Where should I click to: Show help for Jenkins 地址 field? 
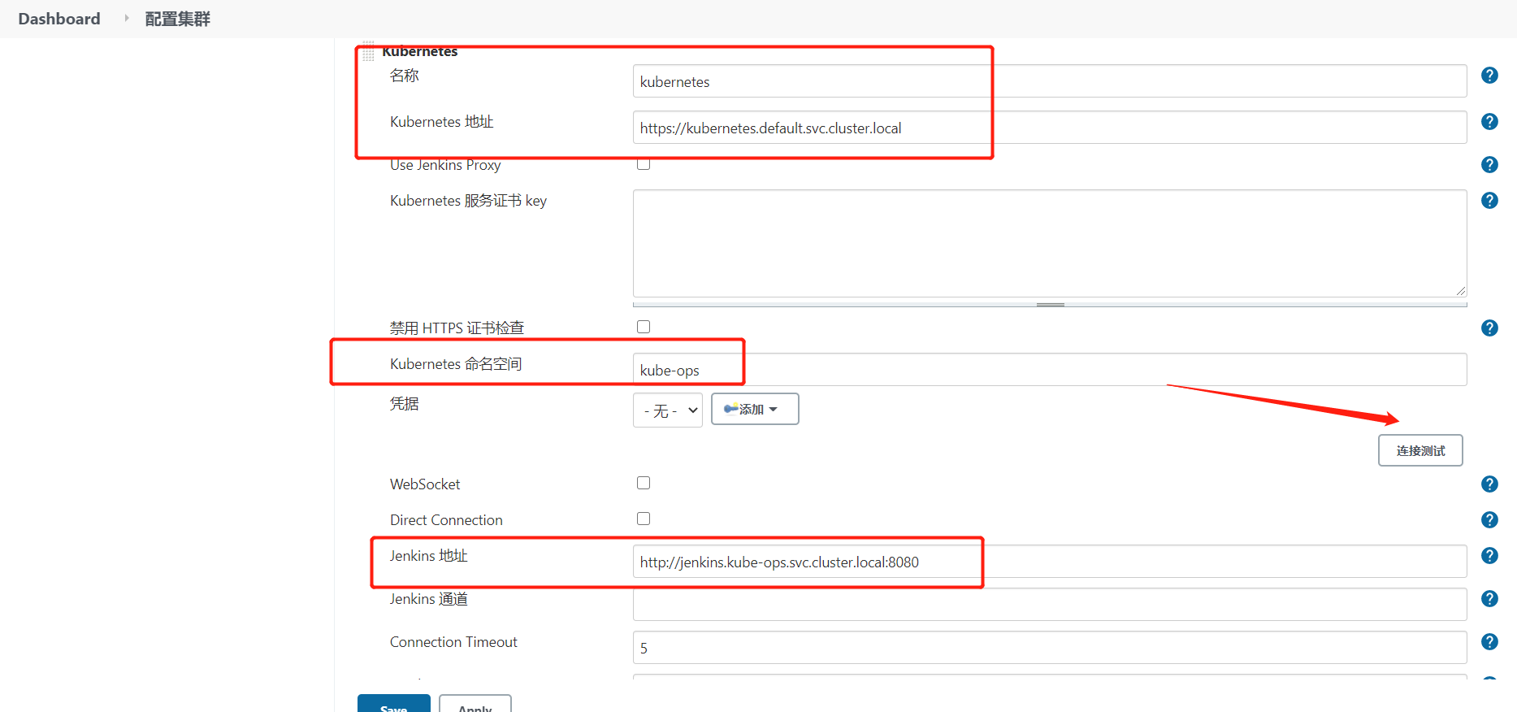point(1489,556)
